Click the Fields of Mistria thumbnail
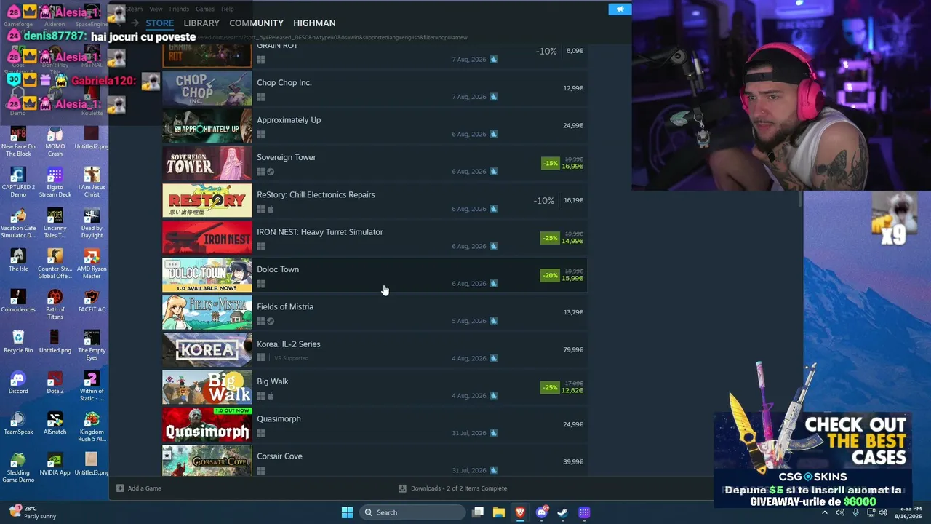 [207, 312]
